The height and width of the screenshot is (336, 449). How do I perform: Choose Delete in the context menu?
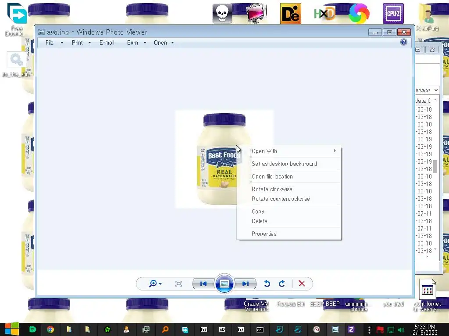(x=289, y=221)
